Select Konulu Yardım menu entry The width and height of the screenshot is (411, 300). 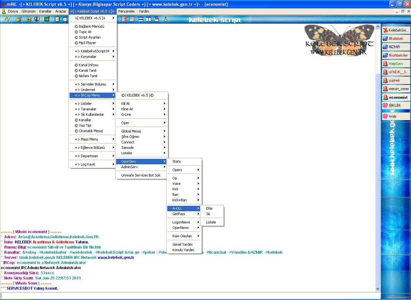(184, 250)
